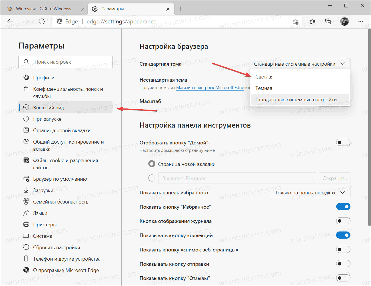Open "Профили" in settings sidebar
Image resolution: width=371 pixels, height=286 pixels.
(x=44, y=78)
